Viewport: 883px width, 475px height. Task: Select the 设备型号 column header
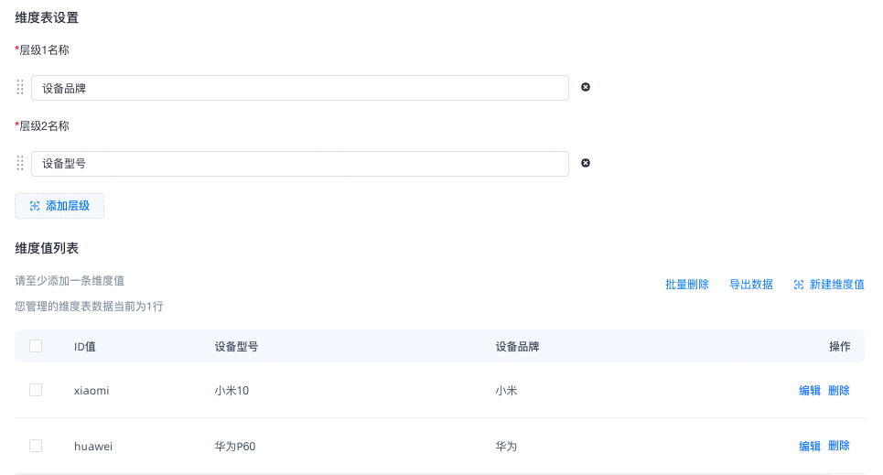(x=236, y=347)
